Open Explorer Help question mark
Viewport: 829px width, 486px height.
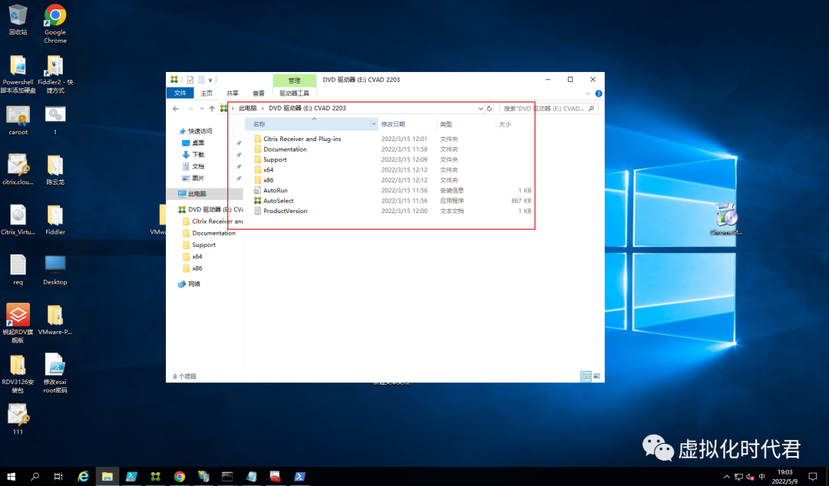pyautogui.click(x=599, y=94)
